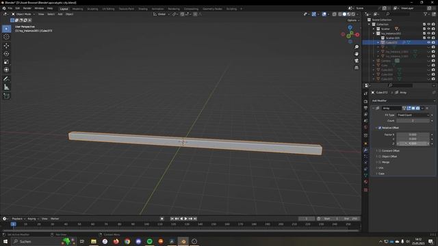The width and height of the screenshot is (438, 246).
Task: Open the Render properties tab
Action: click(365, 102)
